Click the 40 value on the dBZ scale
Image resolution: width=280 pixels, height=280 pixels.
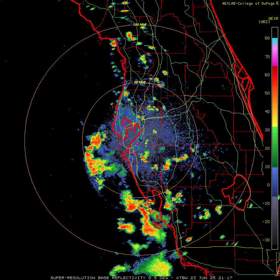[x=267, y=112]
